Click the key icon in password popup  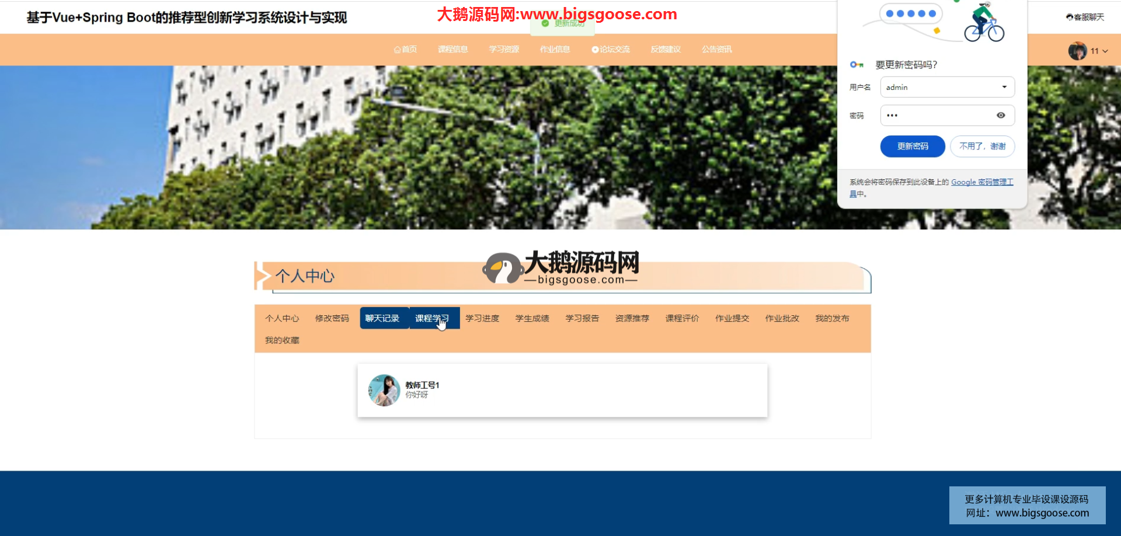click(x=856, y=65)
